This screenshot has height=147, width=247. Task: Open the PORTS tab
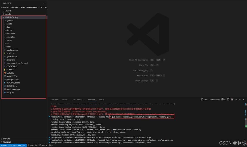pyautogui.click(x=102, y=100)
